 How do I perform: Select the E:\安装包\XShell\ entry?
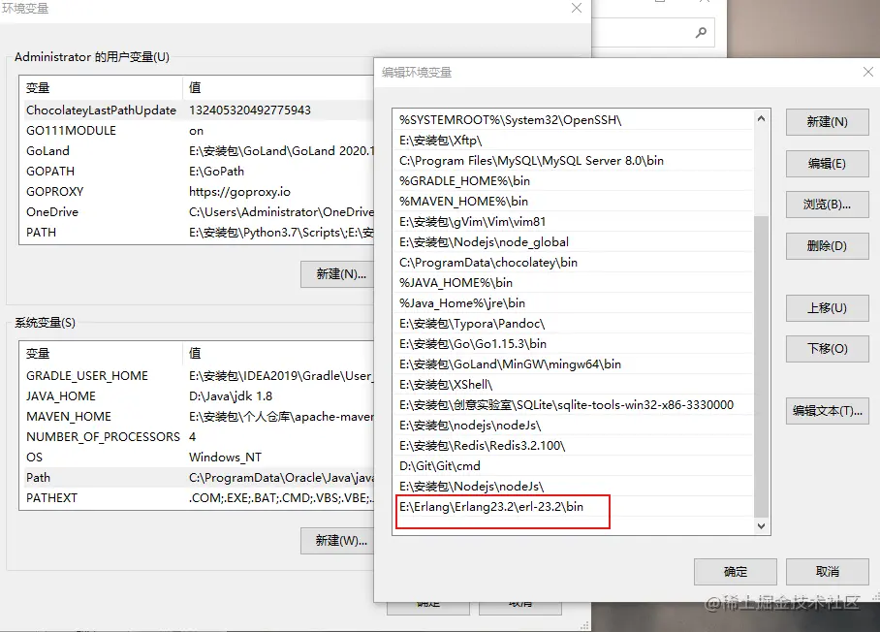coord(573,385)
